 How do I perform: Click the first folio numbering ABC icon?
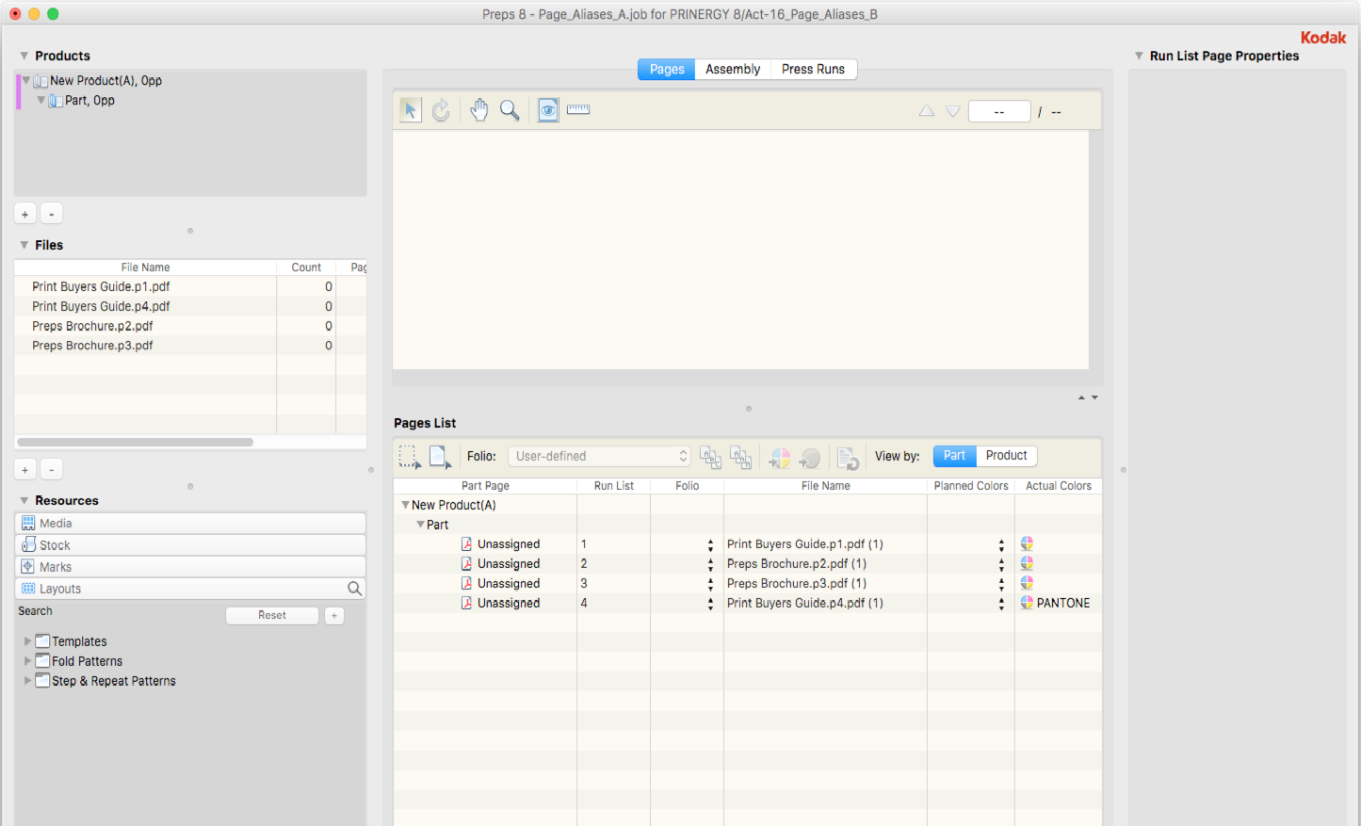(711, 458)
